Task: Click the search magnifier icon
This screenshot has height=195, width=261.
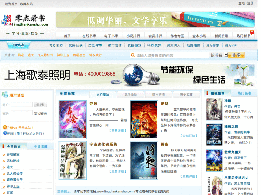Action: point(133,55)
